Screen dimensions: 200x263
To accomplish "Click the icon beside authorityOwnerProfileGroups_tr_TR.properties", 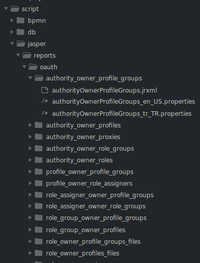I will 45,113.
